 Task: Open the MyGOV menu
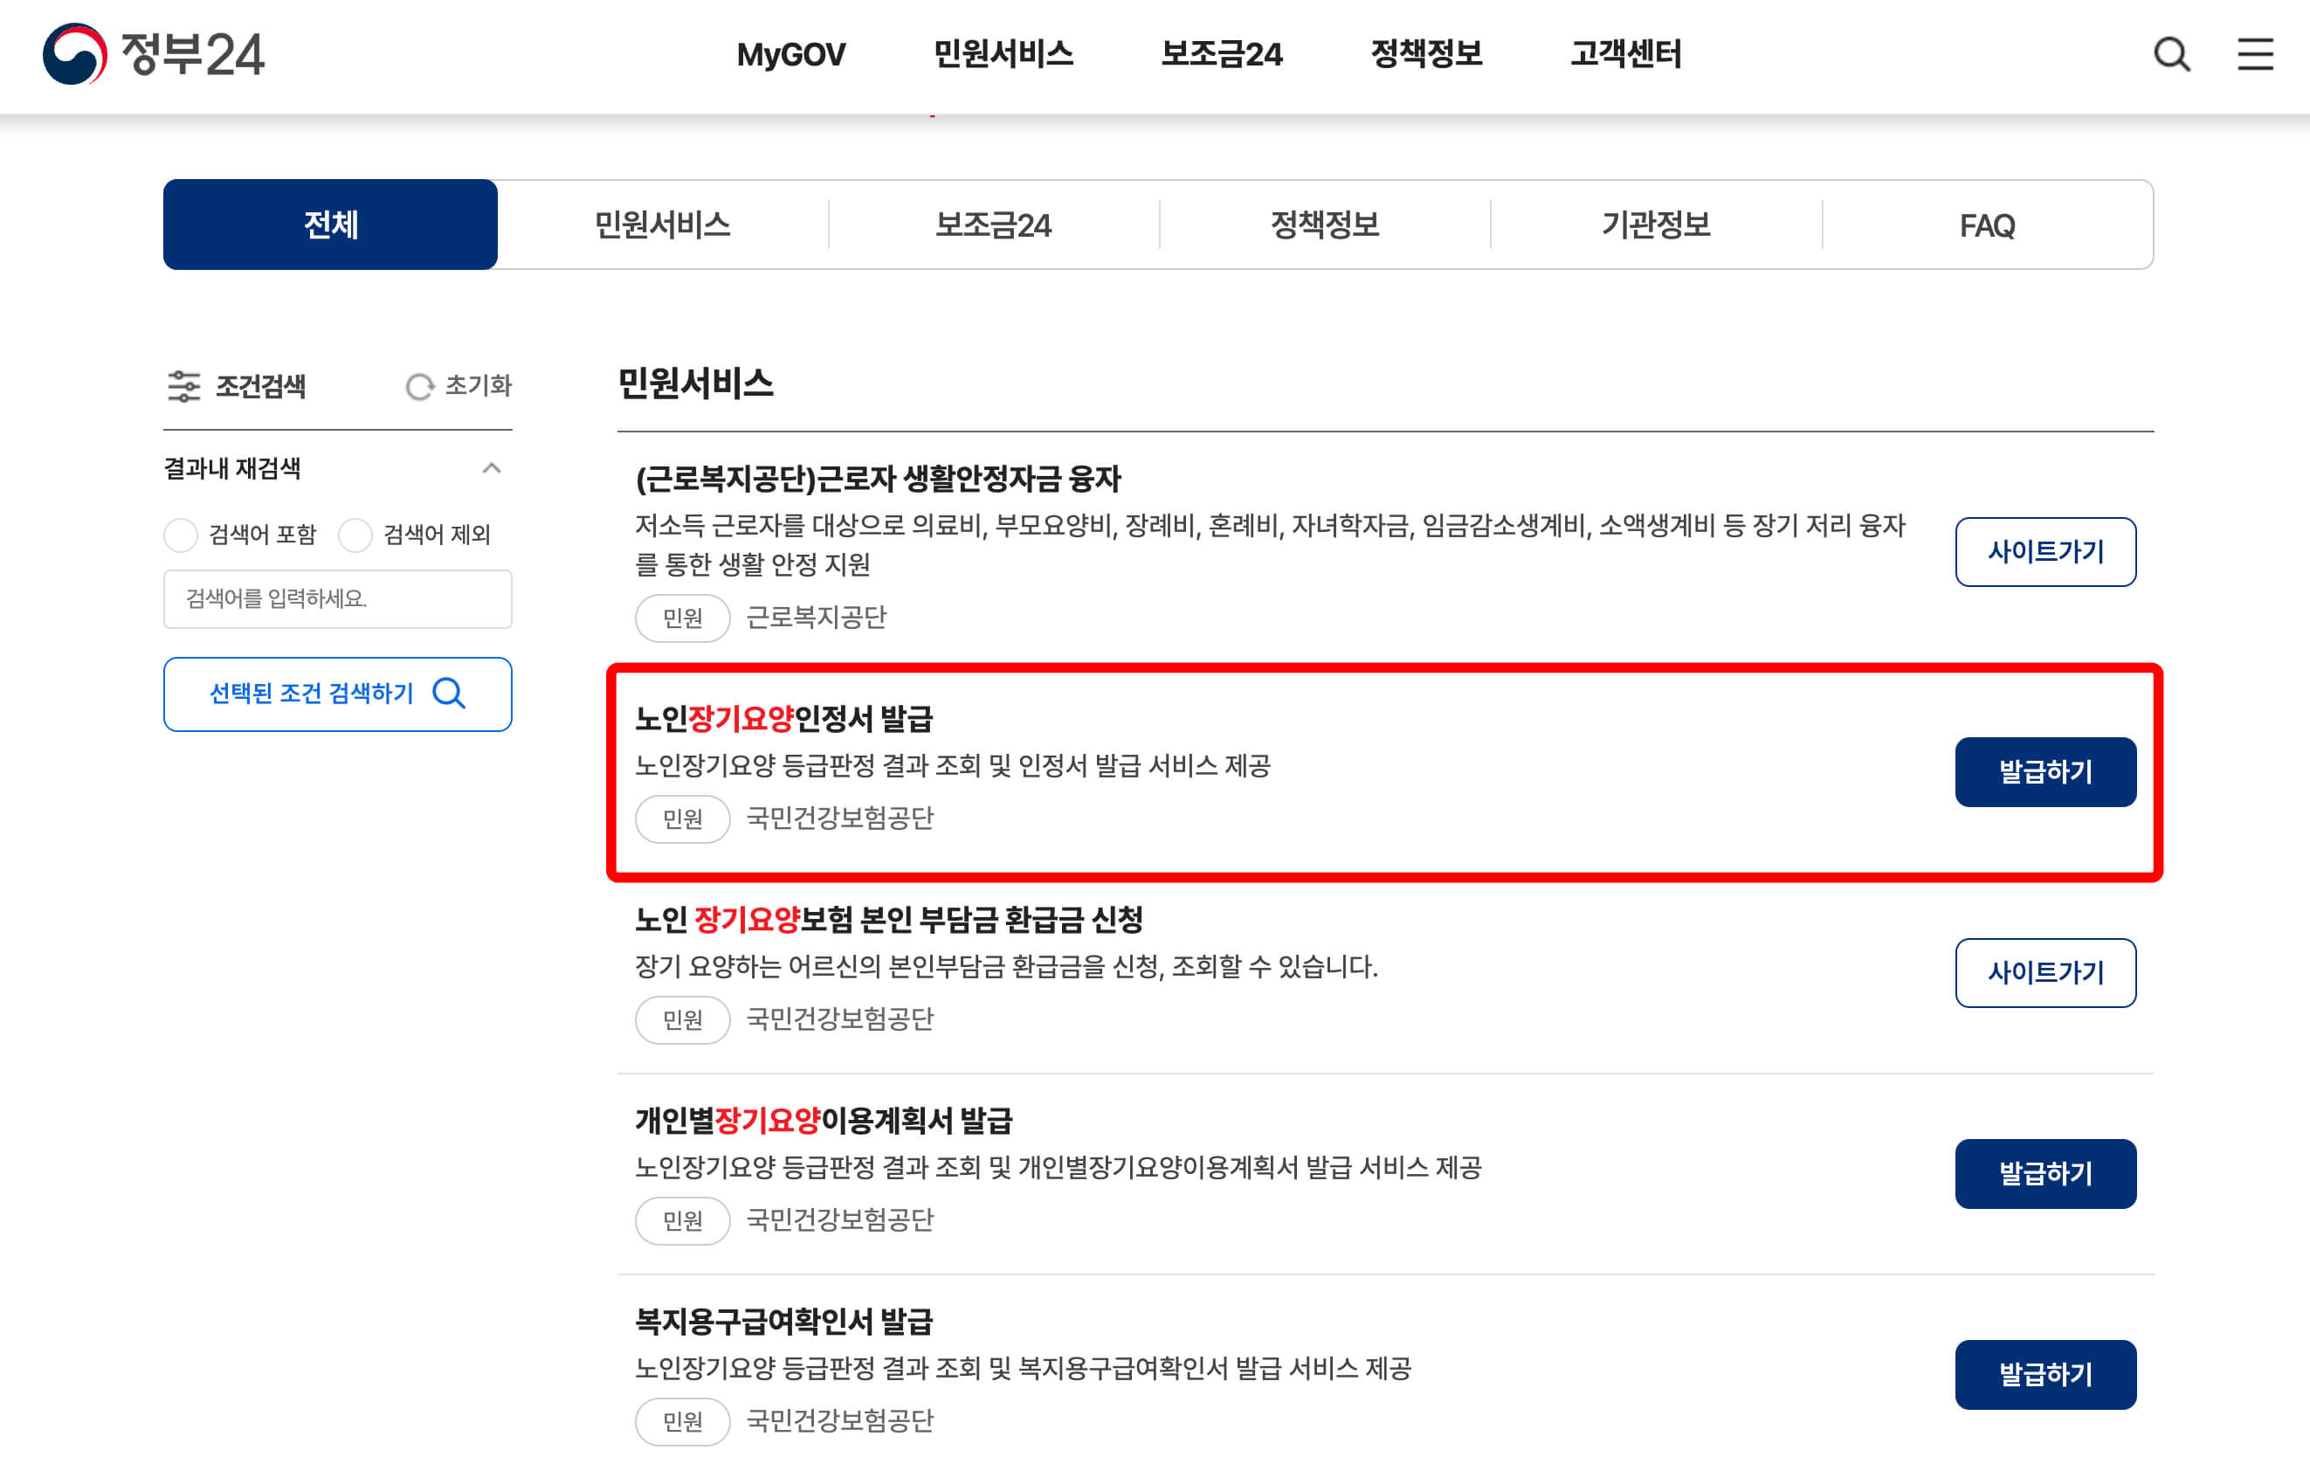[x=790, y=56]
